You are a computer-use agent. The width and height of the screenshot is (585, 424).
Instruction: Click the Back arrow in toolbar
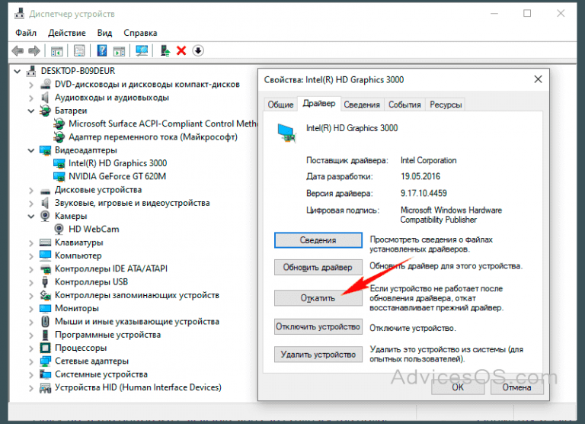[x=18, y=50]
